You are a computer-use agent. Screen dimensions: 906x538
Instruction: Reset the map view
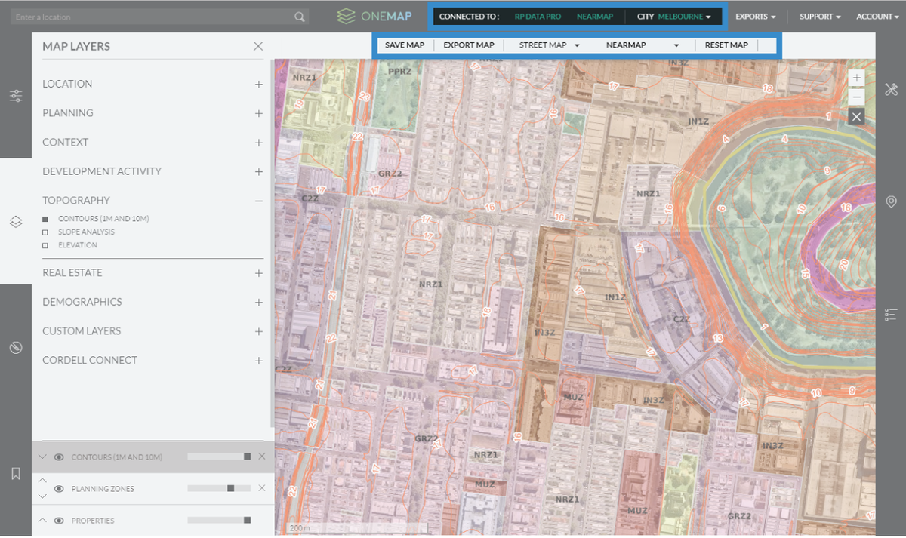pyautogui.click(x=726, y=45)
